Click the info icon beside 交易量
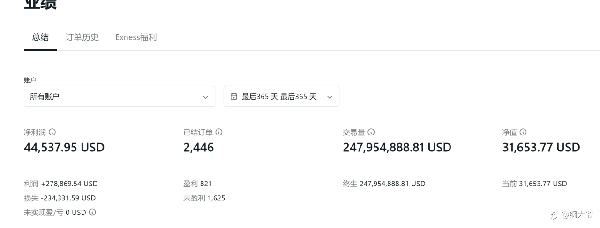The height and width of the screenshot is (228, 600). click(x=371, y=132)
